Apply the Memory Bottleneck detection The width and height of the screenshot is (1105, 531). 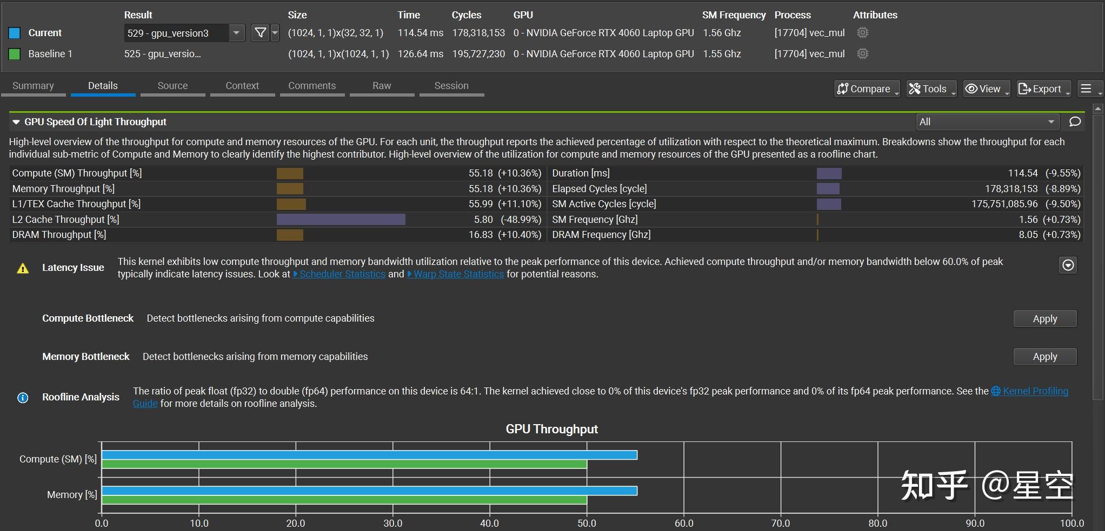[x=1044, y=357]
